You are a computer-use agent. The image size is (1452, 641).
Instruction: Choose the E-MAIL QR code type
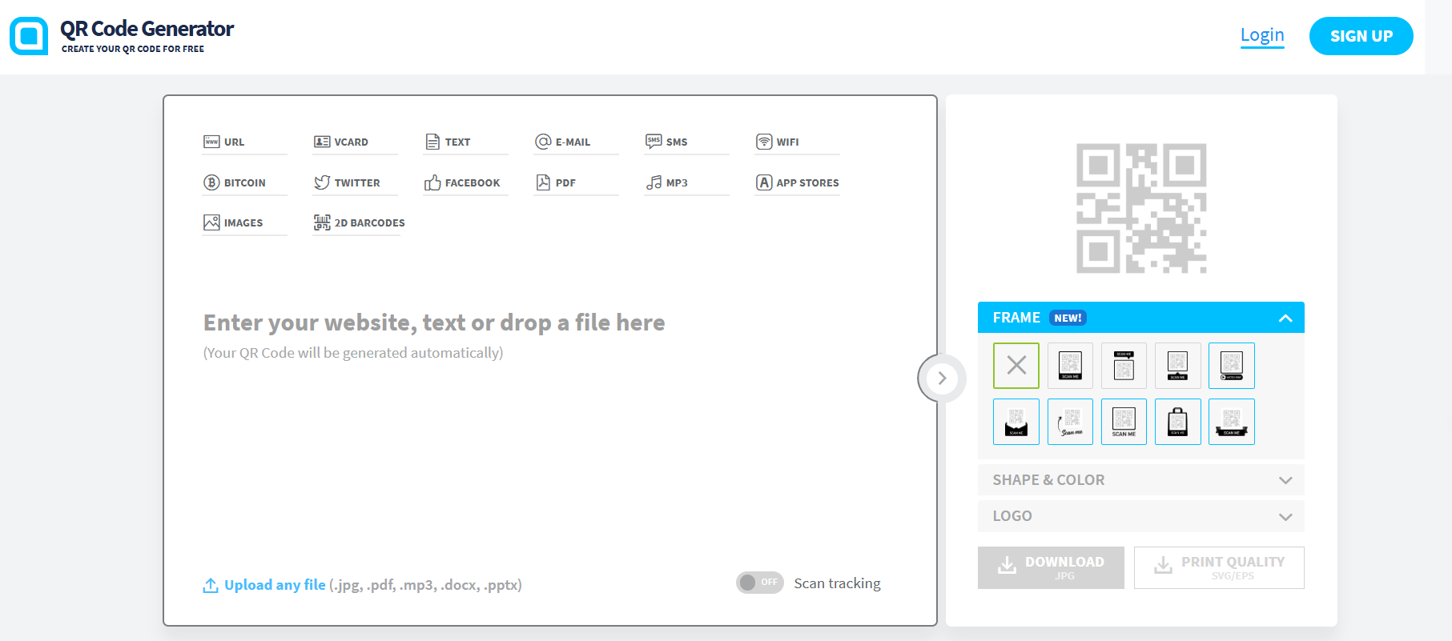(x=576, y=142)
